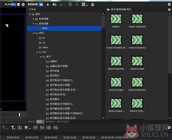This screenshot has height=140, width=172.
Task: Select the Nectar 3 Elements effect icon
Action: click(137, 19)
